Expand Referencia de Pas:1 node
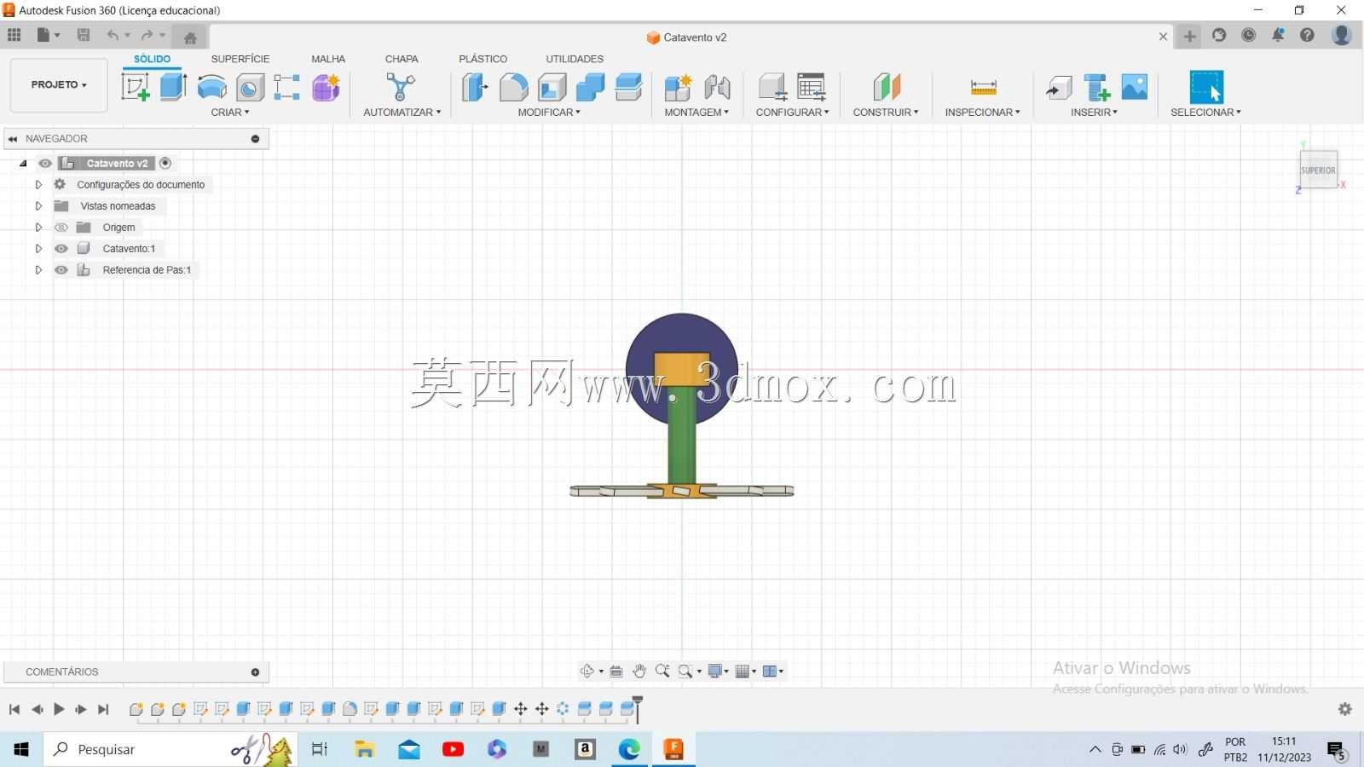The image size is (1364, 767). [x=38, y=270]
